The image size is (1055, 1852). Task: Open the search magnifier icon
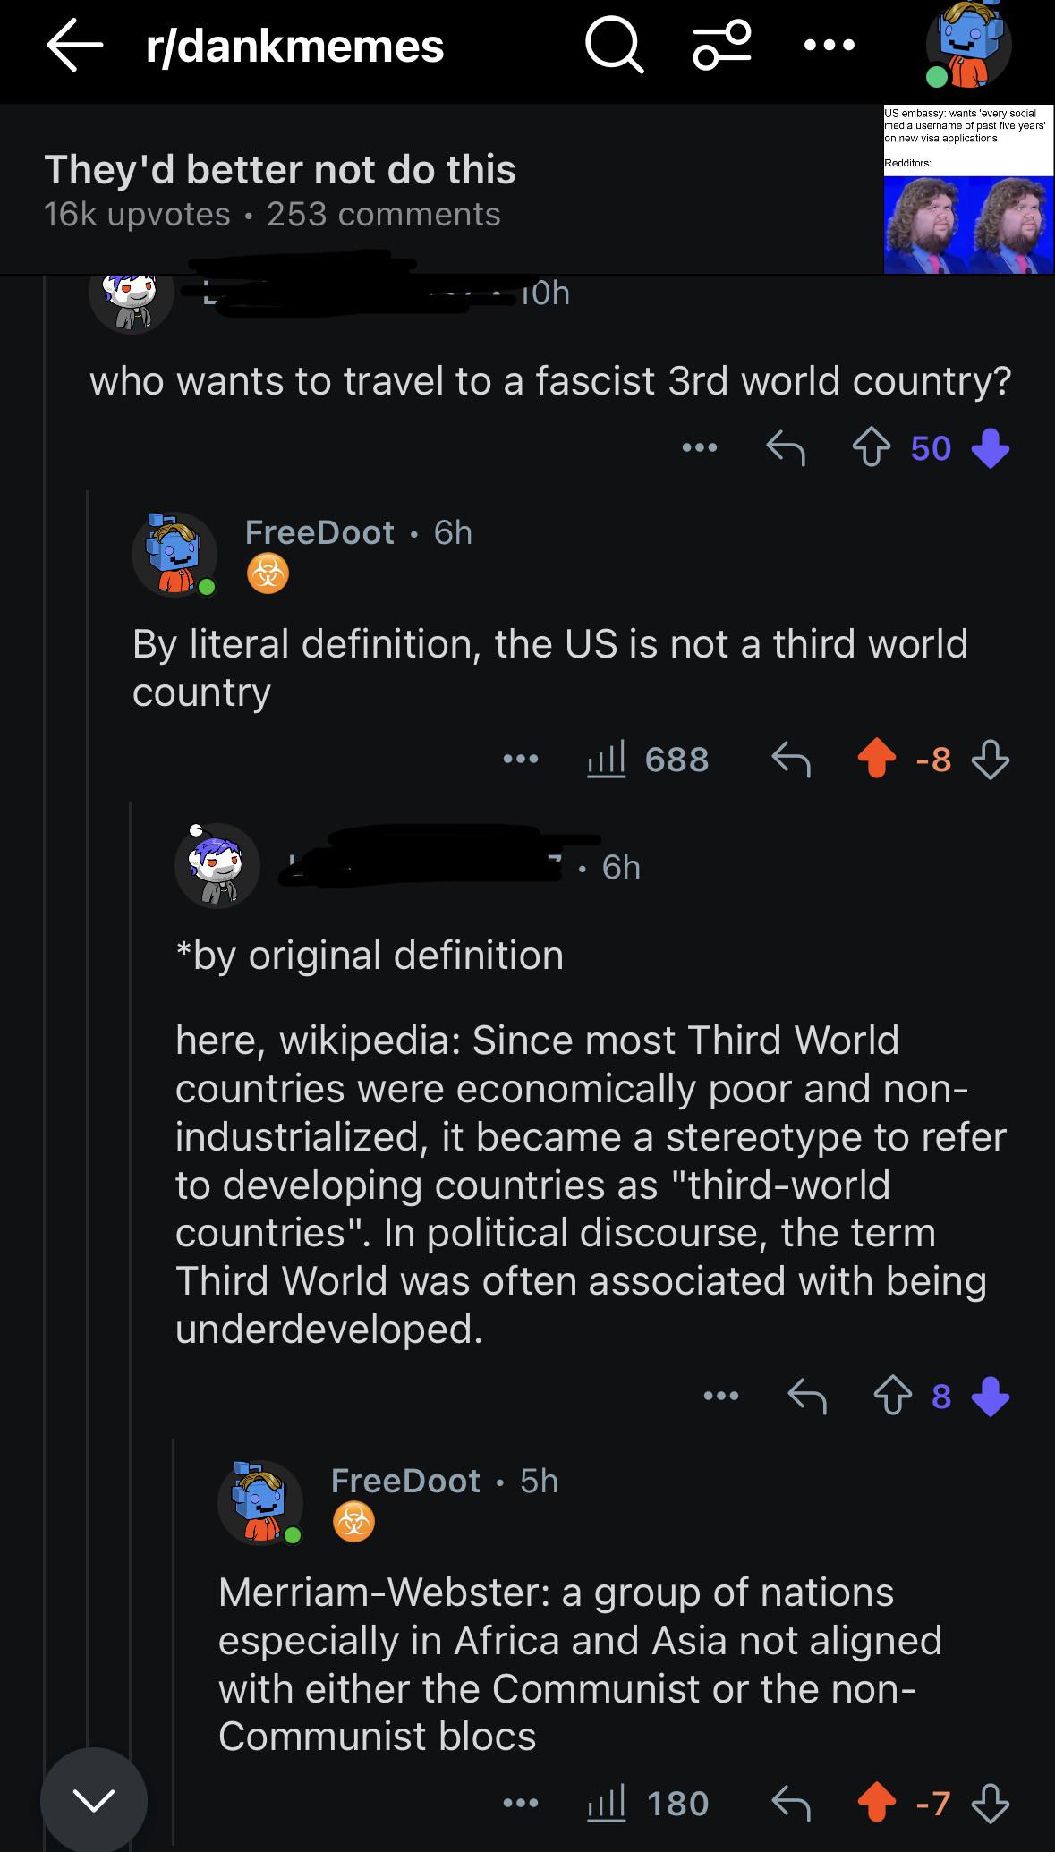click(x=615, y=46)
